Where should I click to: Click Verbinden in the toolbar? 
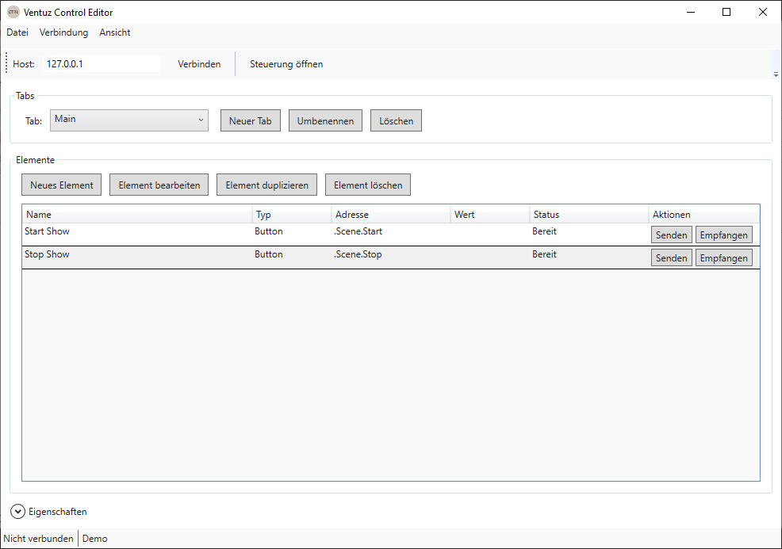199,63
